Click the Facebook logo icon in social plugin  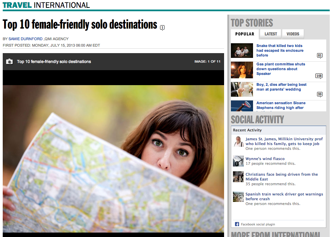coord(237,224)
